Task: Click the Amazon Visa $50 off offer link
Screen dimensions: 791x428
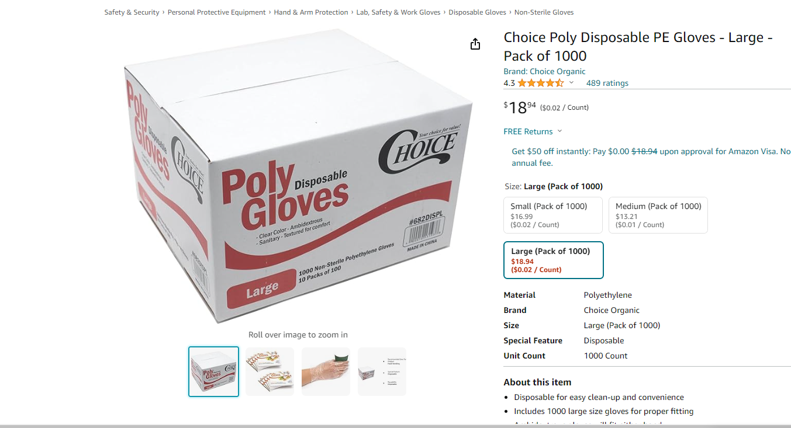Action: pyautogui.click(x=651, y=157)
